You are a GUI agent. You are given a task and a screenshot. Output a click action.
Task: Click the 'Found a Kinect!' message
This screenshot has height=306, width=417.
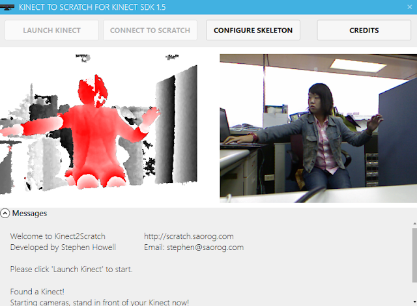[37, 292]
